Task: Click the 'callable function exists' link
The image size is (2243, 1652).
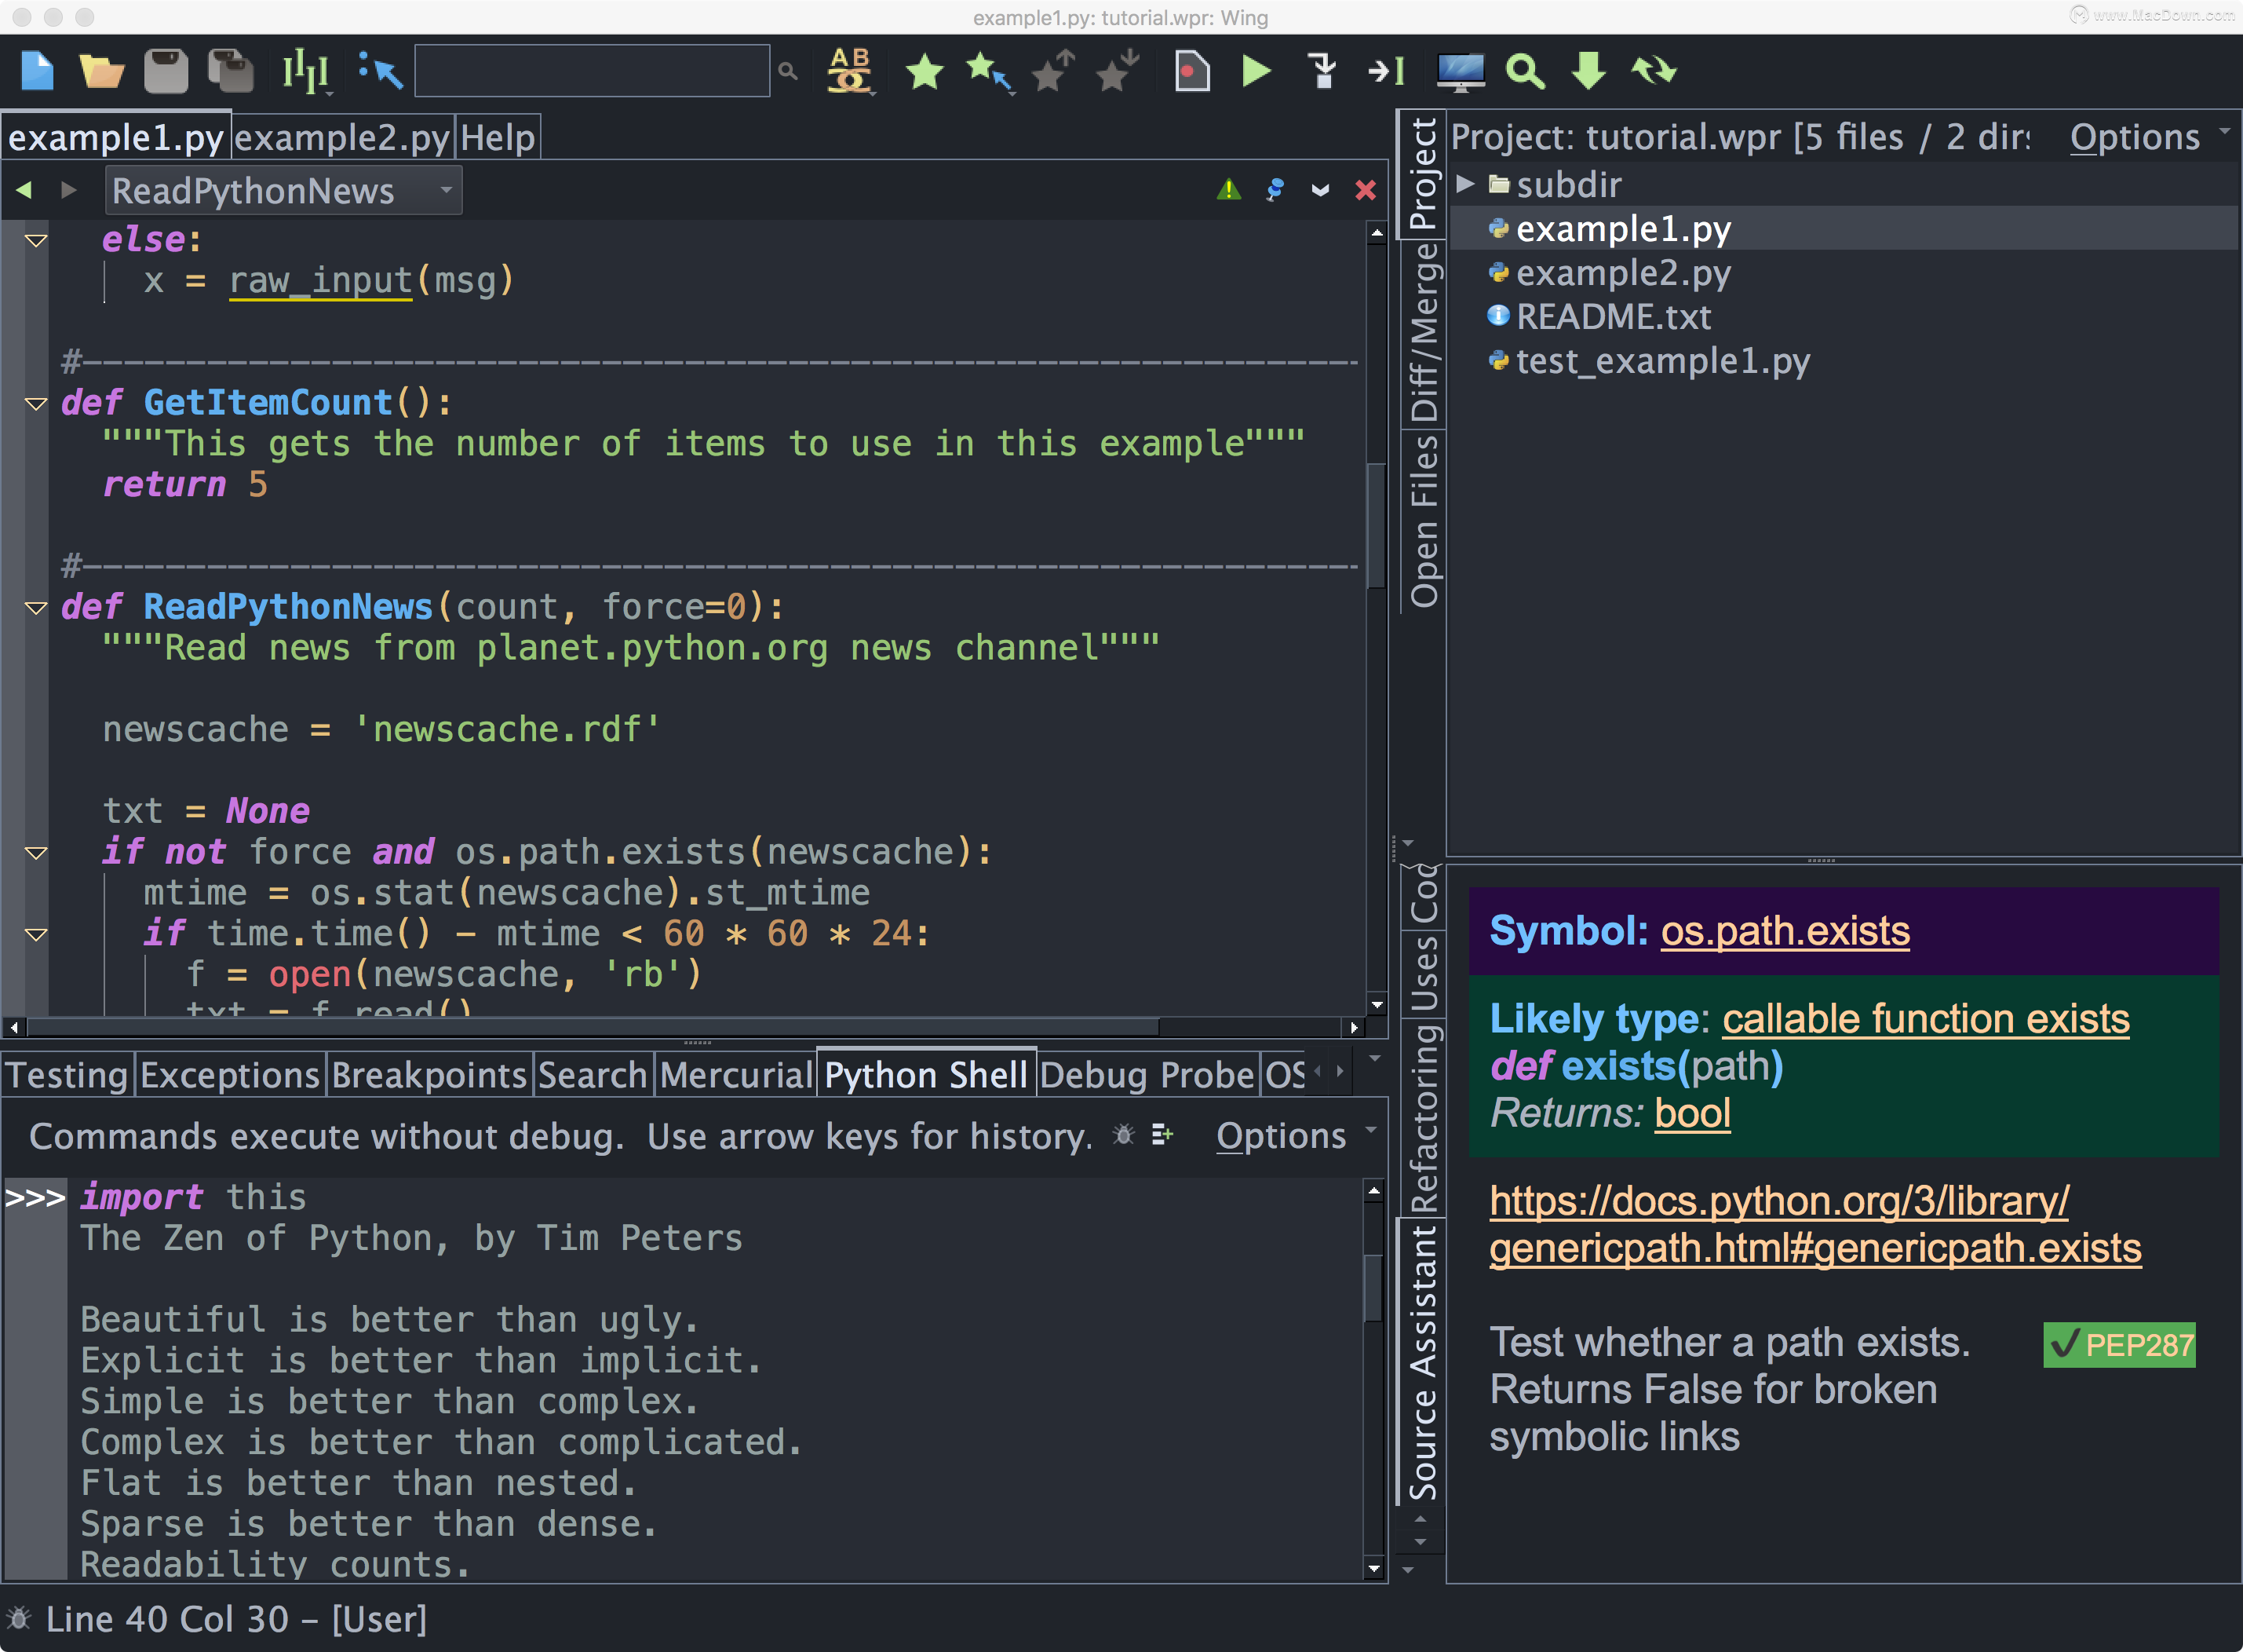Action: click(x=1925, y=1019)
